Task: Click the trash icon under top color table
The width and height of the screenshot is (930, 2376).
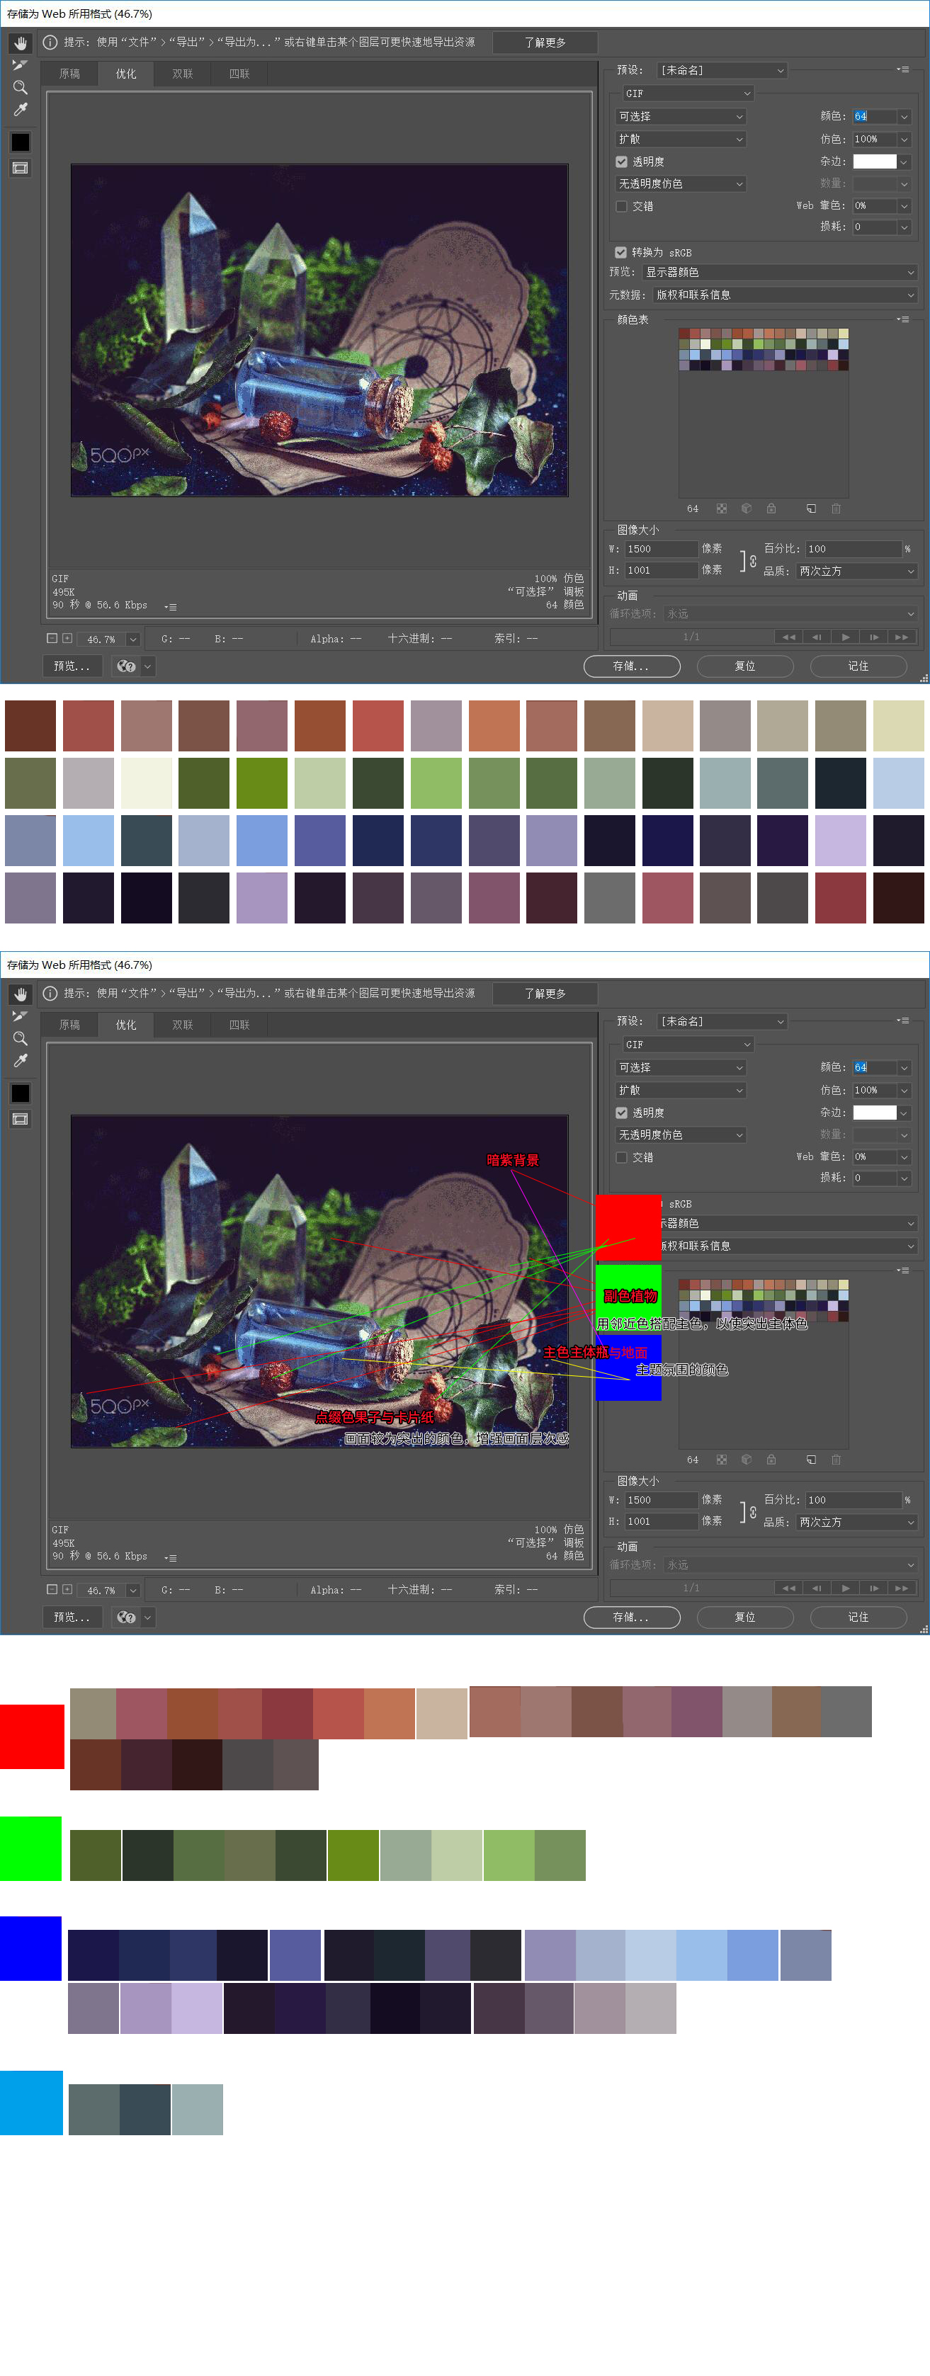Action: pos(836,508)
